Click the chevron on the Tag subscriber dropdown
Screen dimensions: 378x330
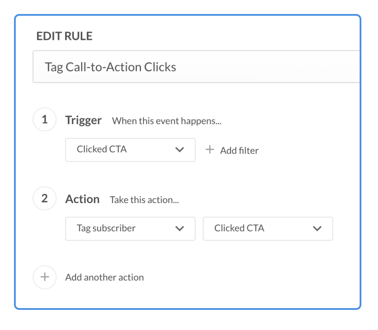[179, 228]
